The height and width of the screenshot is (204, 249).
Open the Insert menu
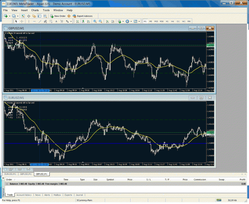pyautogui.click(x=24, y=10)
